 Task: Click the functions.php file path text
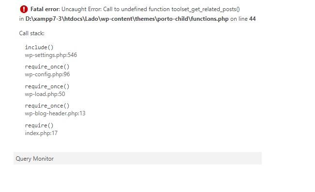click(127, 19)
